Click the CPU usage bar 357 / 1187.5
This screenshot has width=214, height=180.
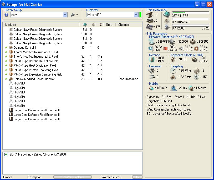coord(191,13)
